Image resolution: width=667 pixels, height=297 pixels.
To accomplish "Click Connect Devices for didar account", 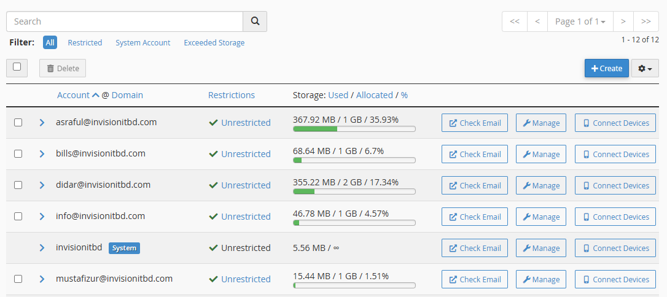I will (x=615, y=185).
